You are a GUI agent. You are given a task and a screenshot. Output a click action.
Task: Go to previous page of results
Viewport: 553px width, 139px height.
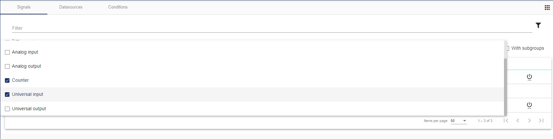point(518,121)
